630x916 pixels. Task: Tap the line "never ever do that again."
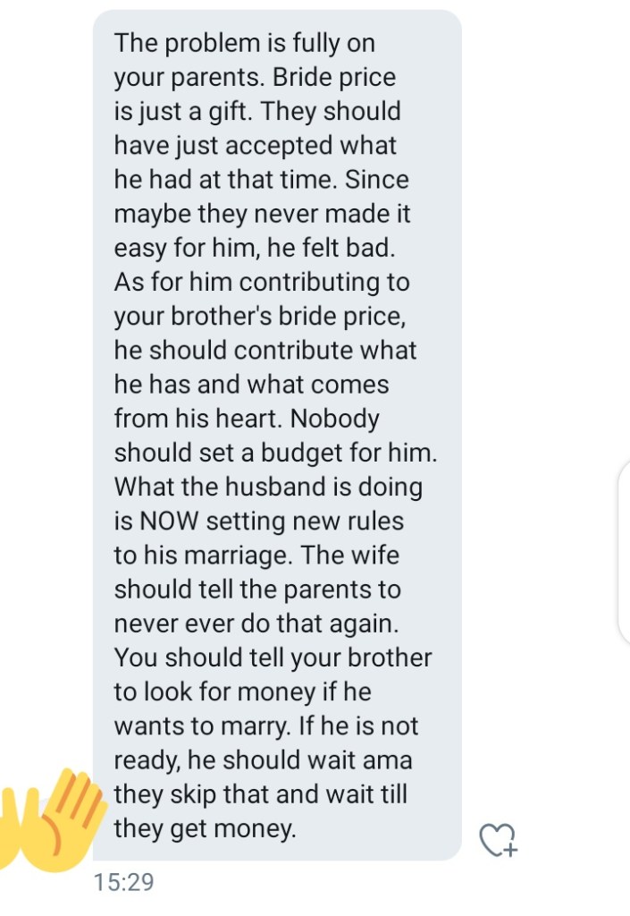click(x=256, y=623)
